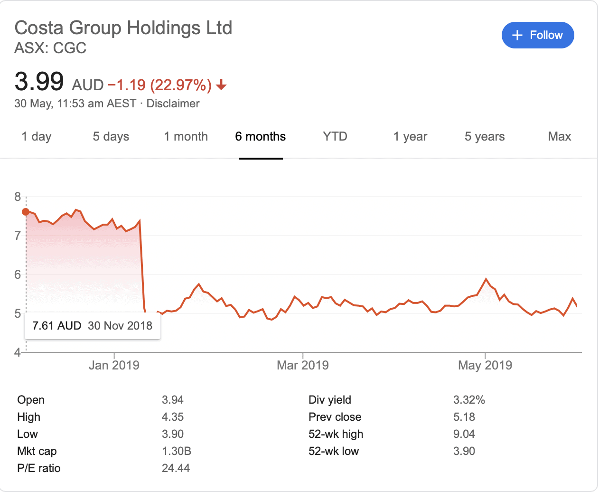This screenshot has width=599, height=492.
Task: Click the May 2019 axis label
Action: tap(485, 365)
